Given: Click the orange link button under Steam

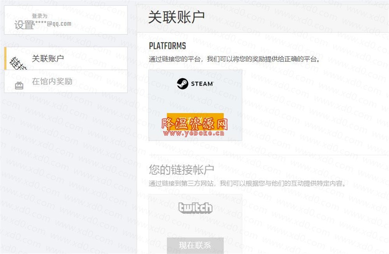Looking at the screenshot, I should [x=195, y=121].
